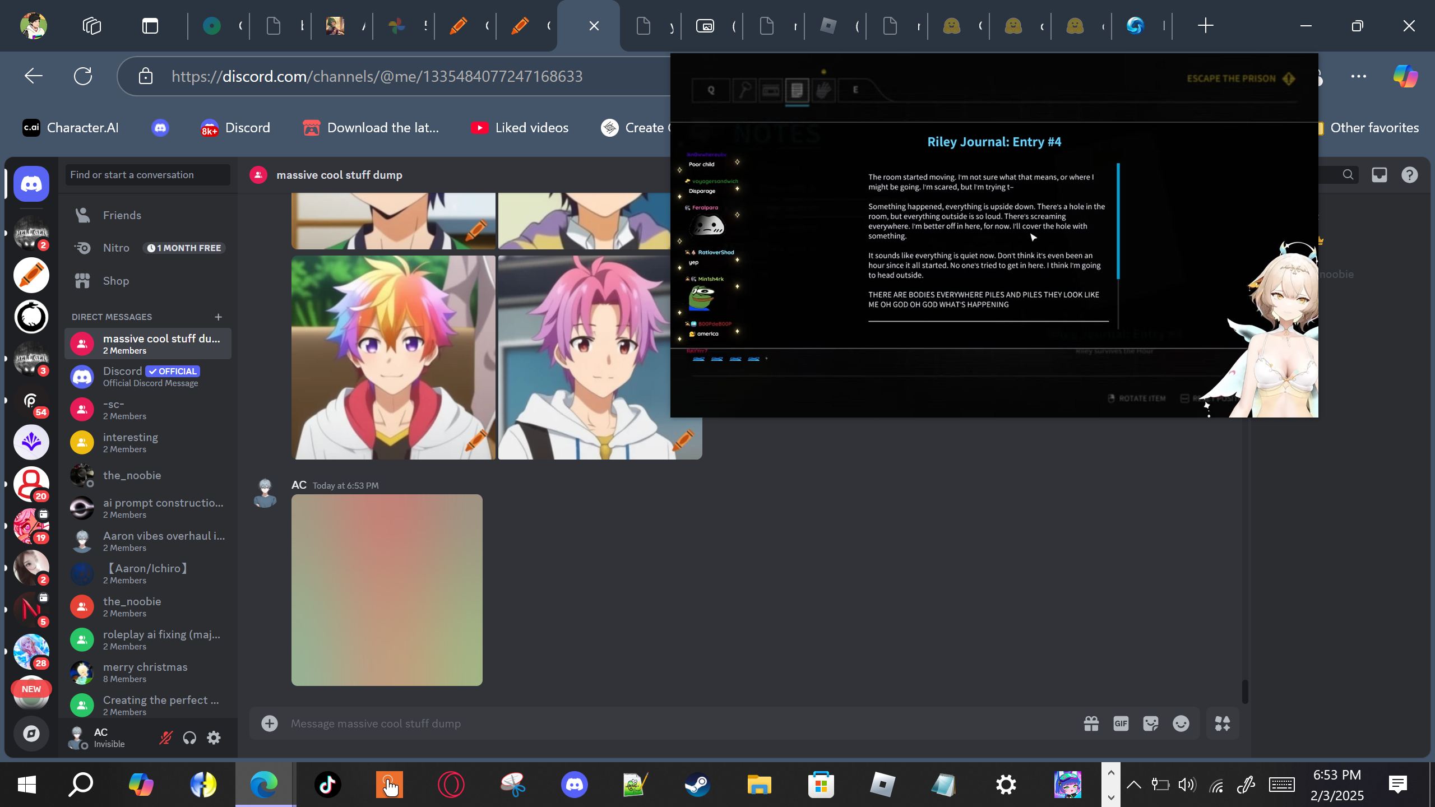The height and width of the screenshot is (807, 1435).
Task: Open 'roleplay ai fixing' group DM
Action: [x=148, y=639]
